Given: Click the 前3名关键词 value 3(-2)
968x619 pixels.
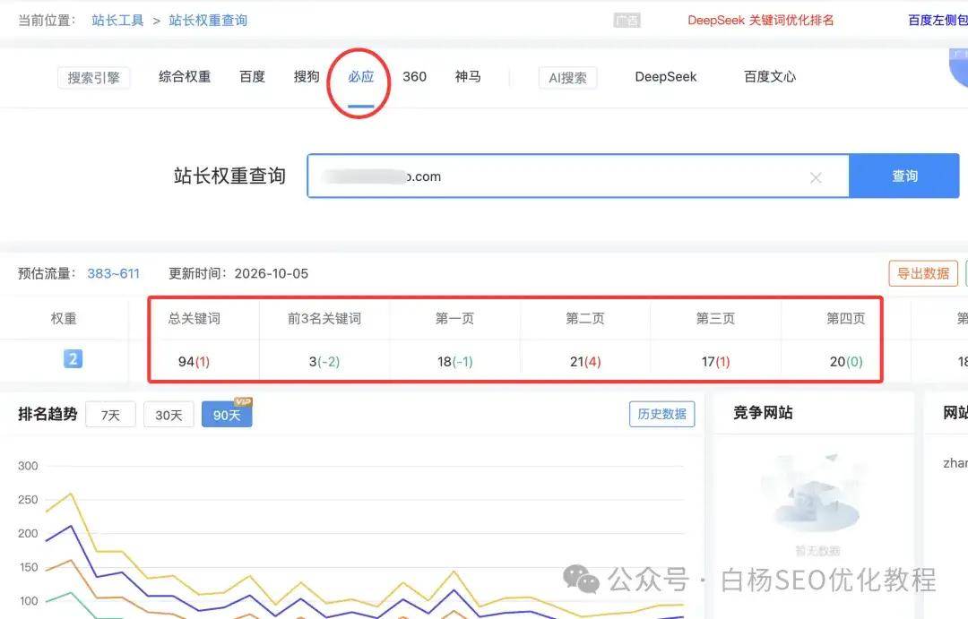Looking at the screenshot, I should click(324, 362).
